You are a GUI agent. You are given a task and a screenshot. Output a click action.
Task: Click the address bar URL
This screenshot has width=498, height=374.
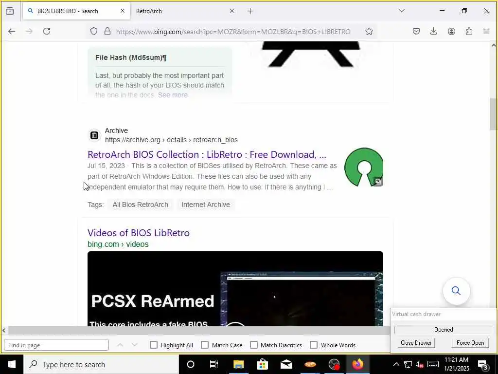coord(233,32)
